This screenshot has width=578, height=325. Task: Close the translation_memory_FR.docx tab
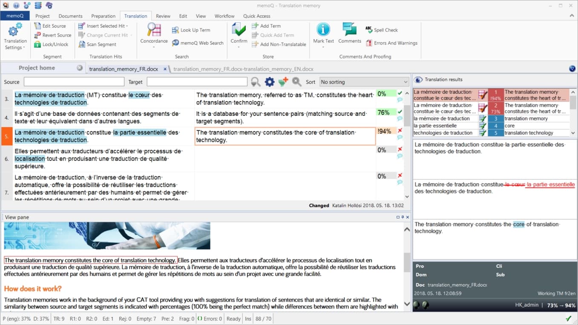coord(165,69)
